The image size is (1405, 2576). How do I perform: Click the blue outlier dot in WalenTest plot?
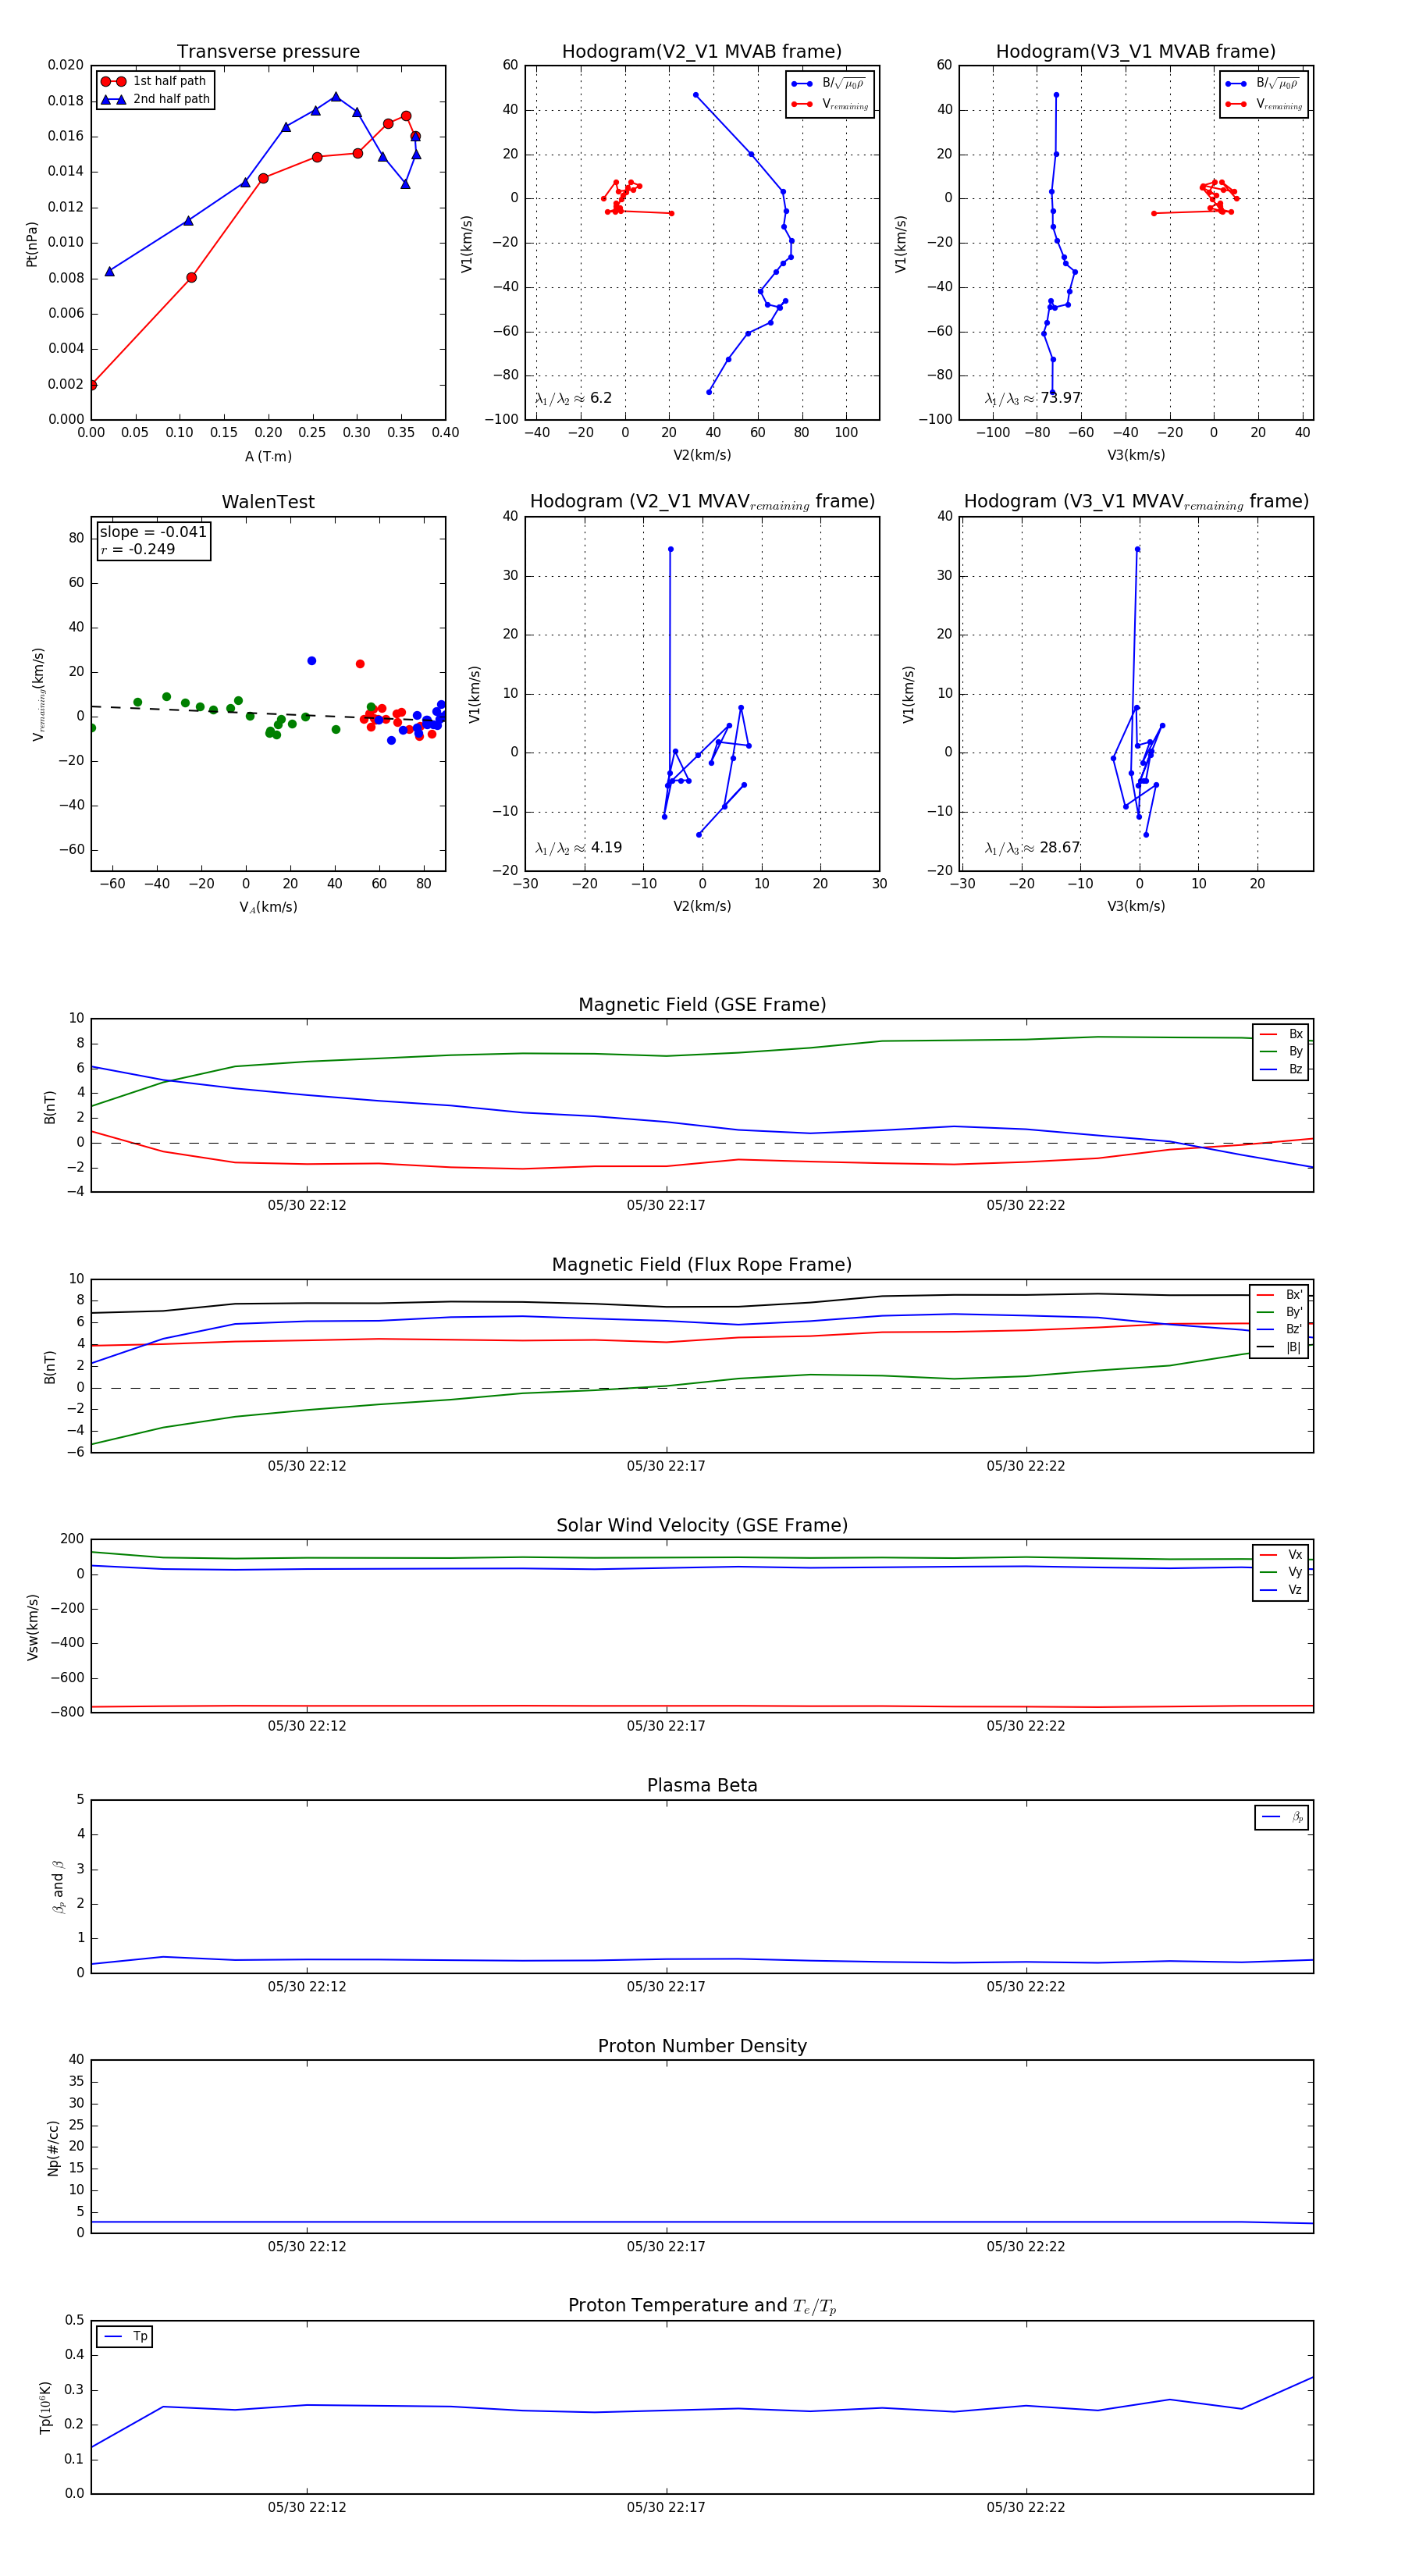coord(312,661)
